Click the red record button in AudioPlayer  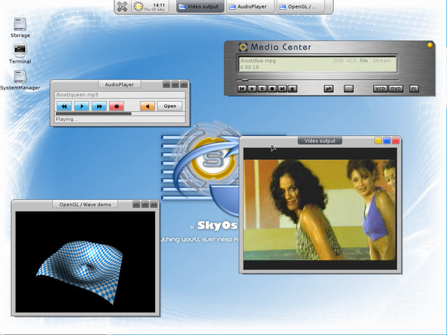[117, 106]
